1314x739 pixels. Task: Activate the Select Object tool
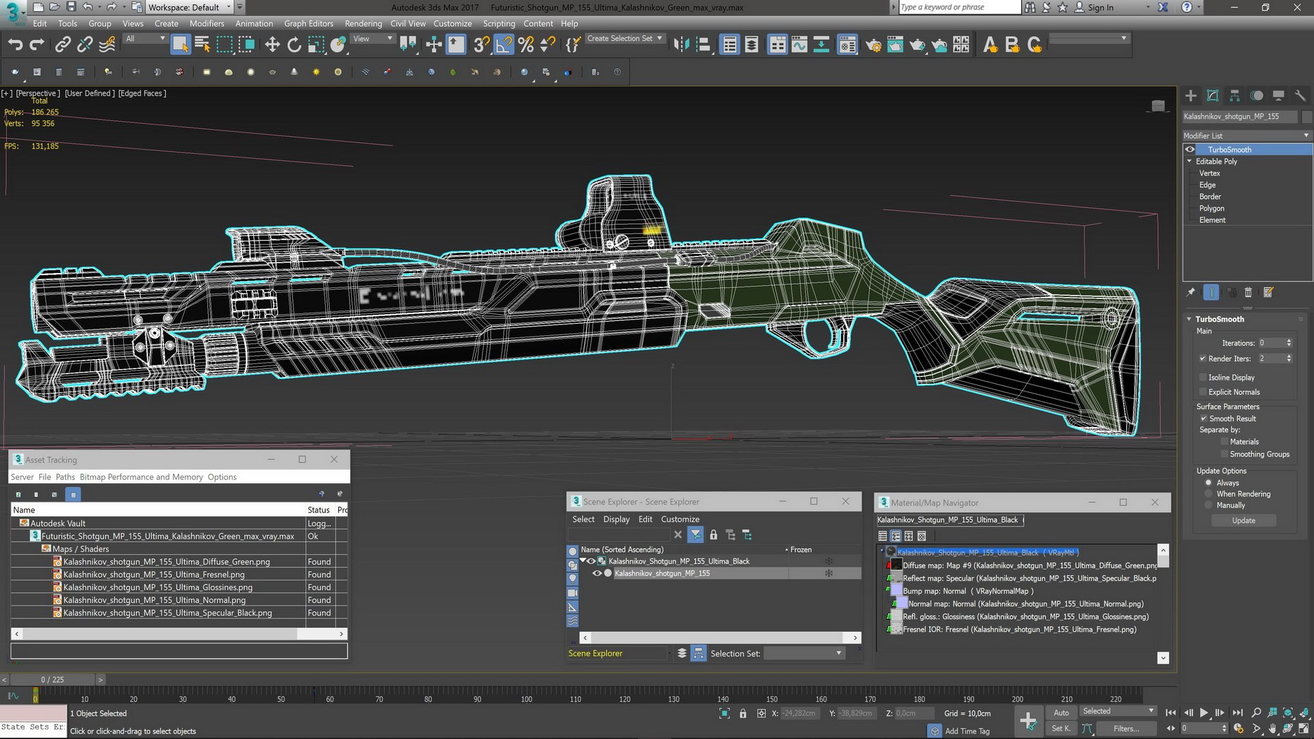coord(180,45)
